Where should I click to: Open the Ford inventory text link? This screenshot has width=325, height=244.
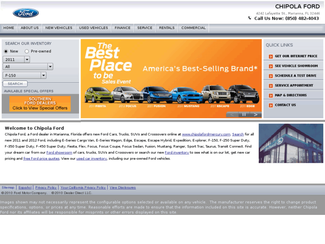[177, 152]
